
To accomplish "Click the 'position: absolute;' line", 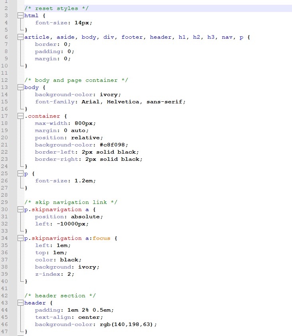I will tap(69, 217).
